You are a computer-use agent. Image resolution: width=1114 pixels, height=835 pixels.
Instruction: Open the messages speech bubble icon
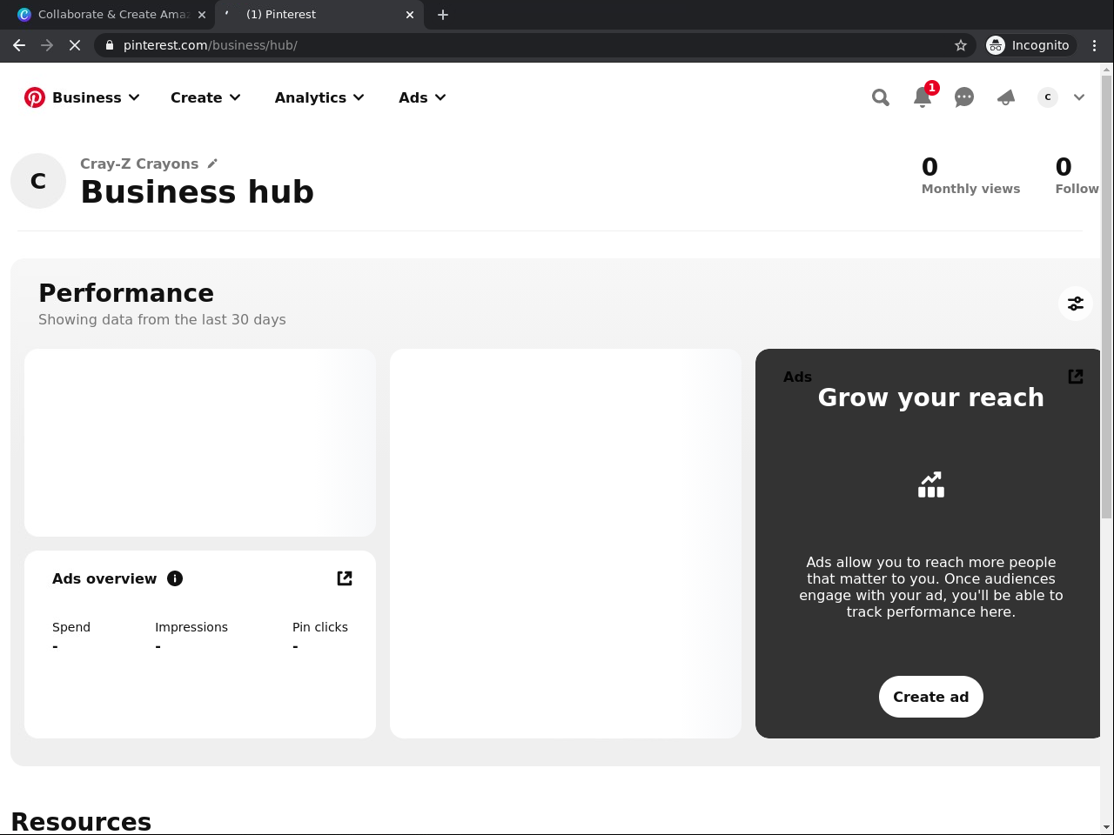(964, 97)
